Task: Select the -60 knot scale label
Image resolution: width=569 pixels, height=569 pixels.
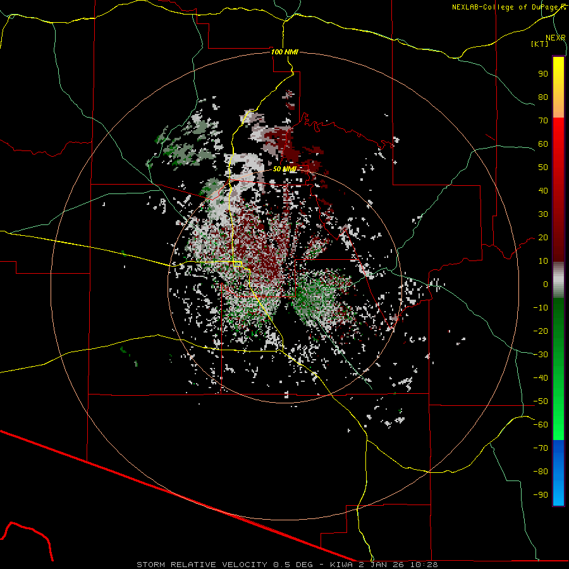Action: coord(541,425)
